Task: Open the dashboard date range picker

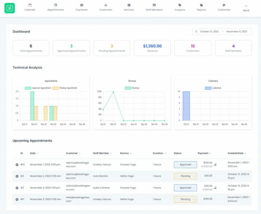Action: (x=222, y=32)
